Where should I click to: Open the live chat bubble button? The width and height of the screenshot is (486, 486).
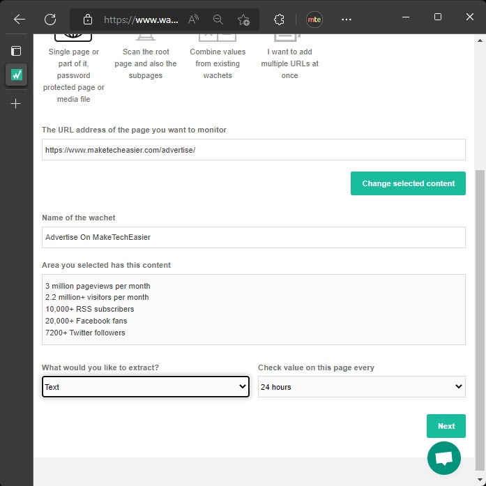(x=444, y=458)
